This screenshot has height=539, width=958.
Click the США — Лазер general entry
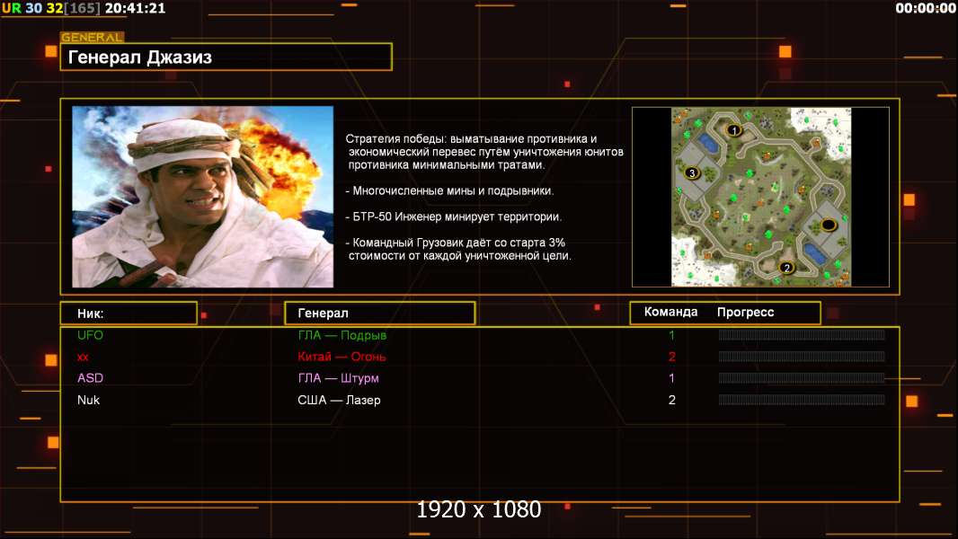[339, 400]
